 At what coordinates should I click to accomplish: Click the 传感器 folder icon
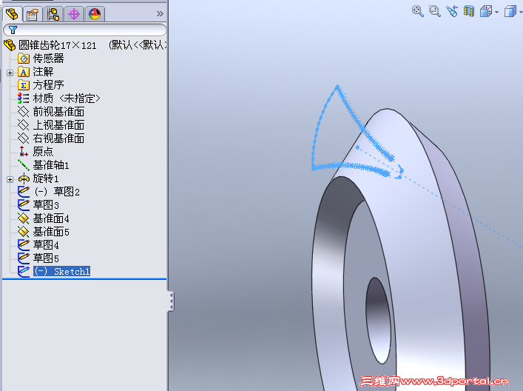pyautogui.click(x=24, y=59)
